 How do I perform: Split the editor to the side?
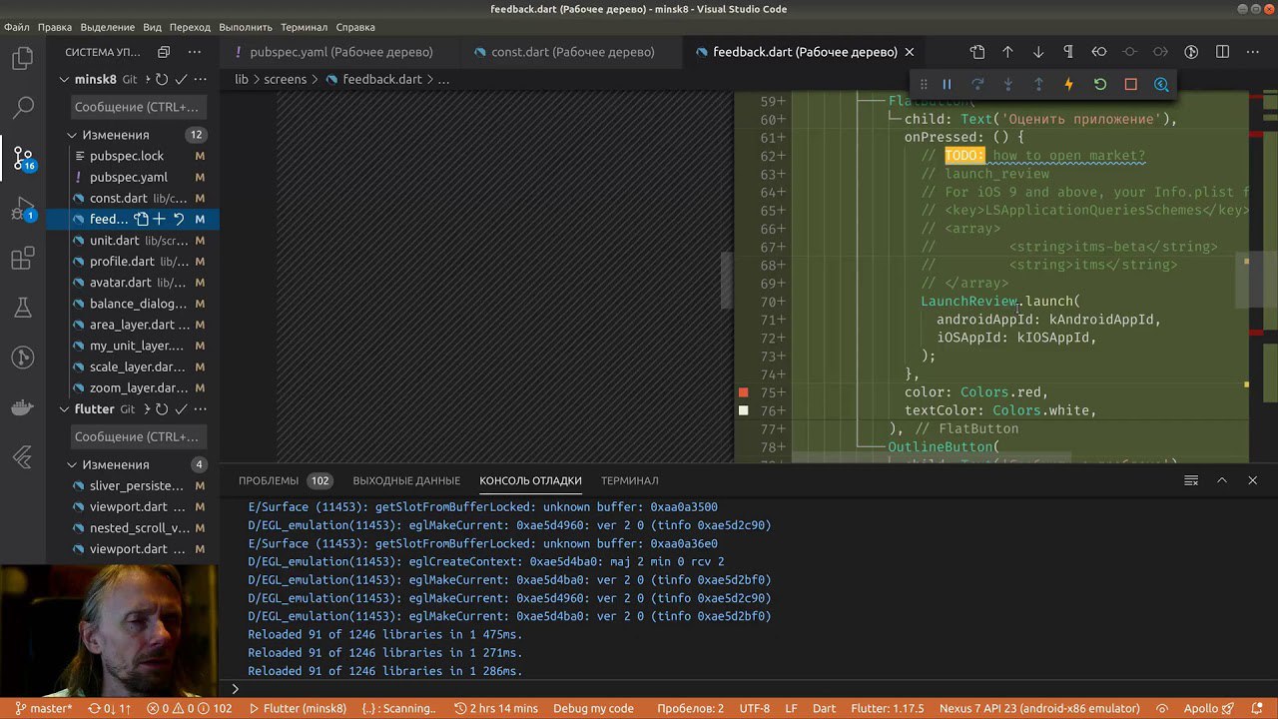tap(1222, 52)
